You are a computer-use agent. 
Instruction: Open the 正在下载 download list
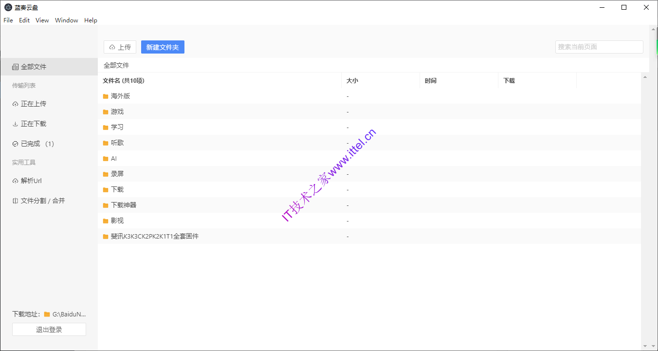tap(33, 124)
